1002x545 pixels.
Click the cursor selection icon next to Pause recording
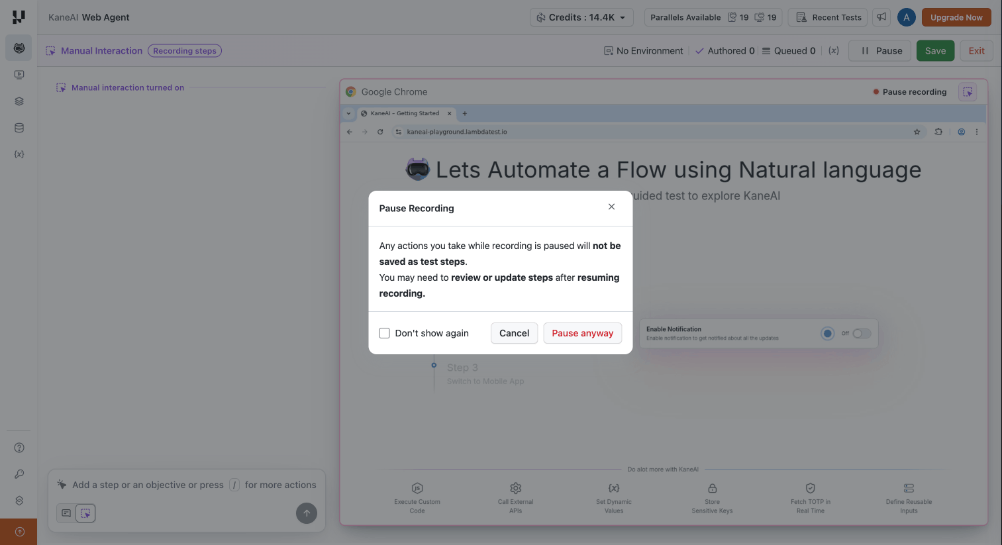point(968,92)
